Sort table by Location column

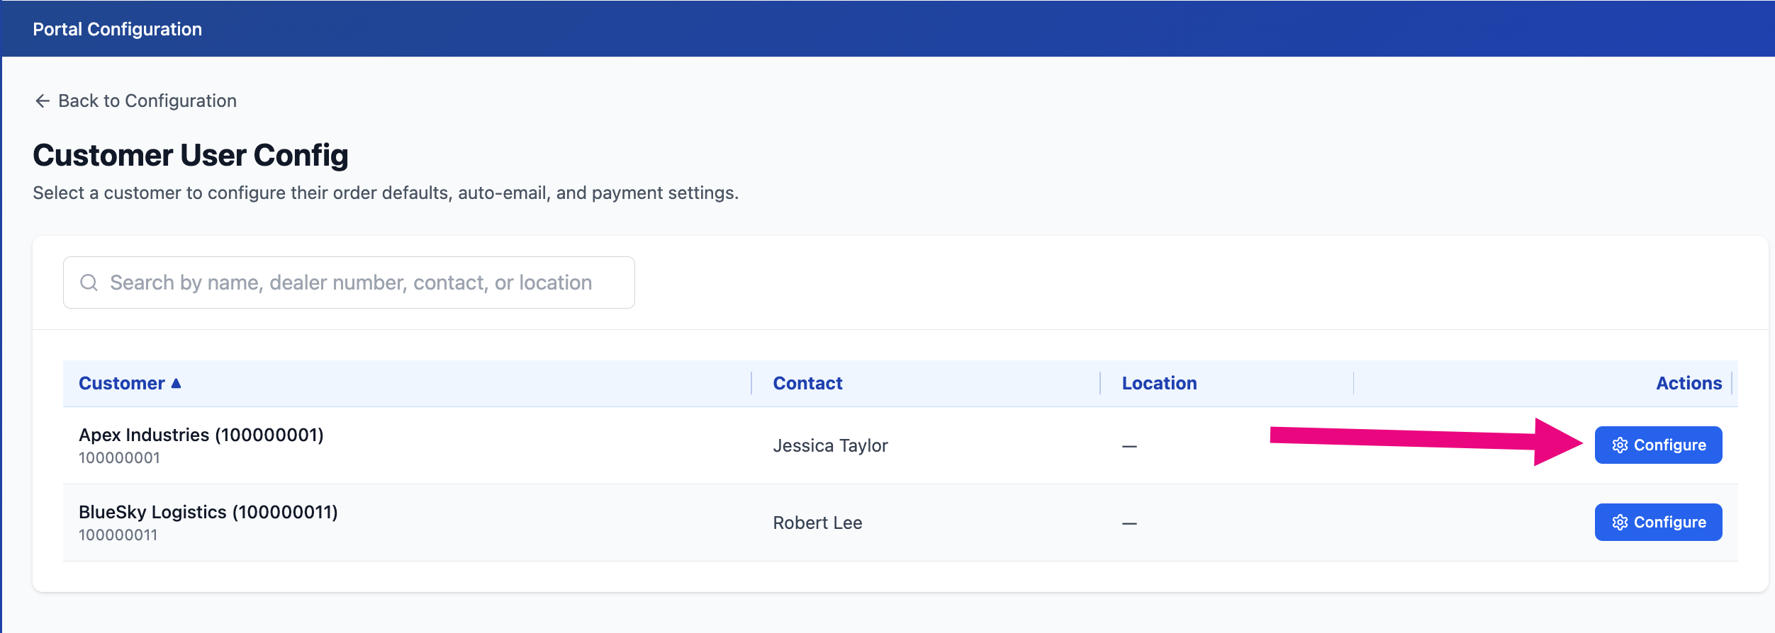tap(1159, 383)
